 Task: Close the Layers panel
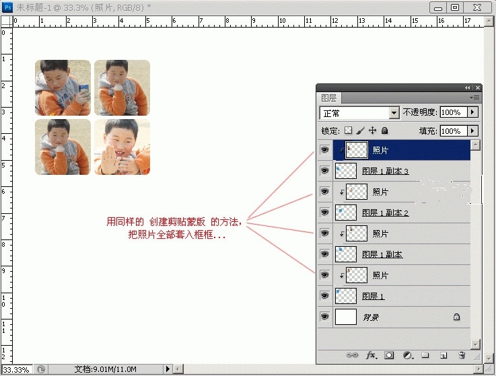tap(478, 88)
